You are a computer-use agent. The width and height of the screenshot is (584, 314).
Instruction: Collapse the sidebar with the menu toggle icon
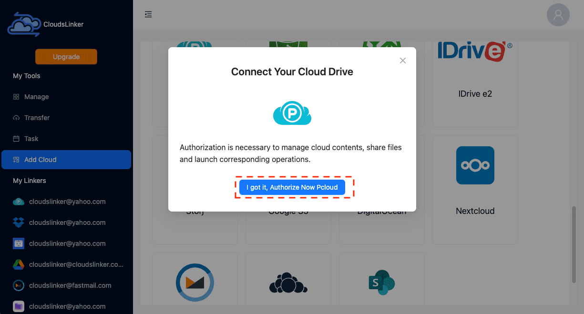point(148,14)
